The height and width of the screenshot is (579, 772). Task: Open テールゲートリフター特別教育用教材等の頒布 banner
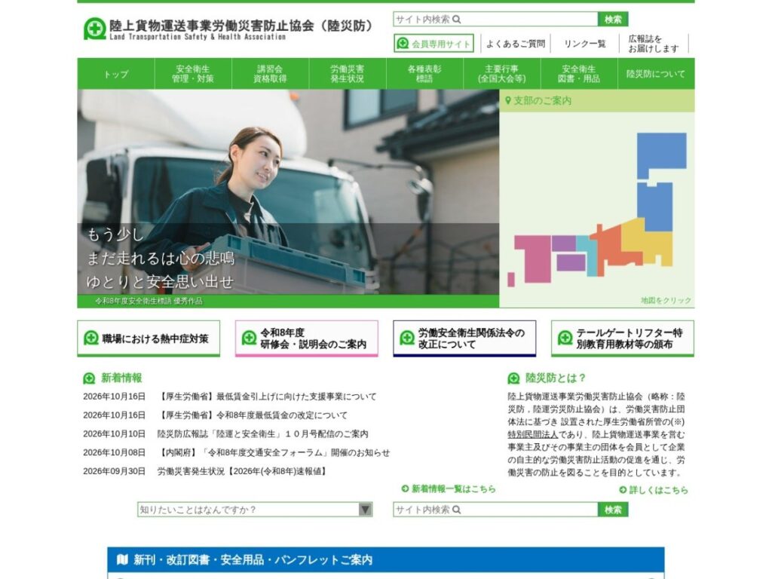622,339
